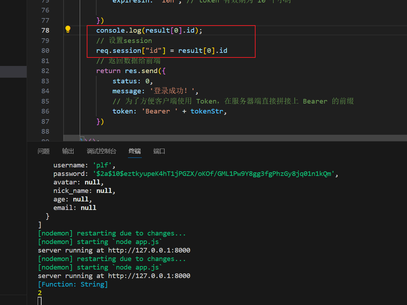The height and width of the screenshot is (305, 407).
Task: Select the 终端 tab
Action: 135,151
